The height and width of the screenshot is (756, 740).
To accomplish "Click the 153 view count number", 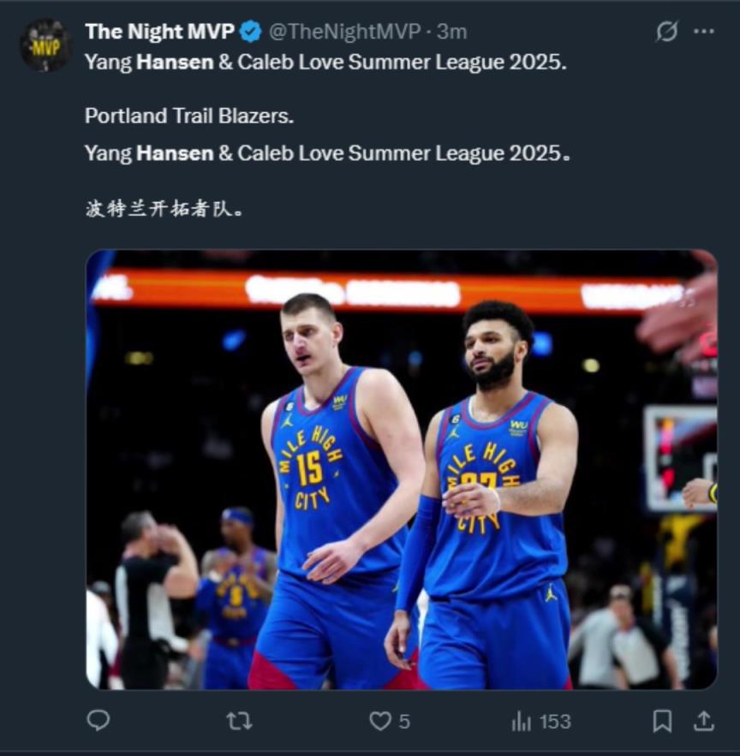I will click(x=555, y=722).
